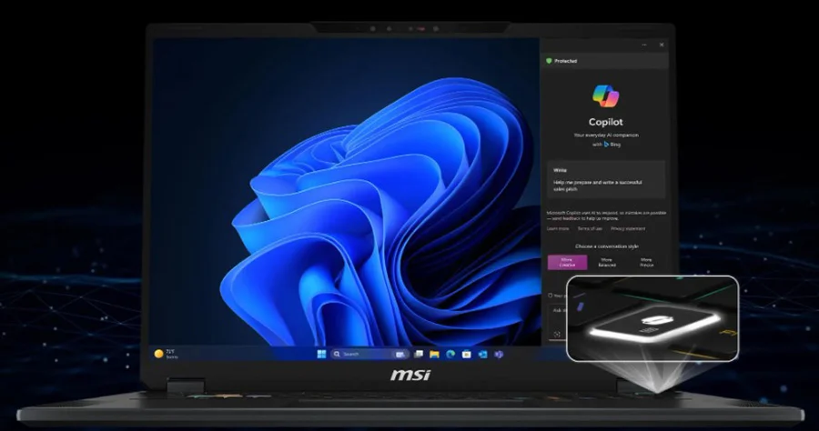
Task: Click the Copilot heading text
Action: point(606,122)
